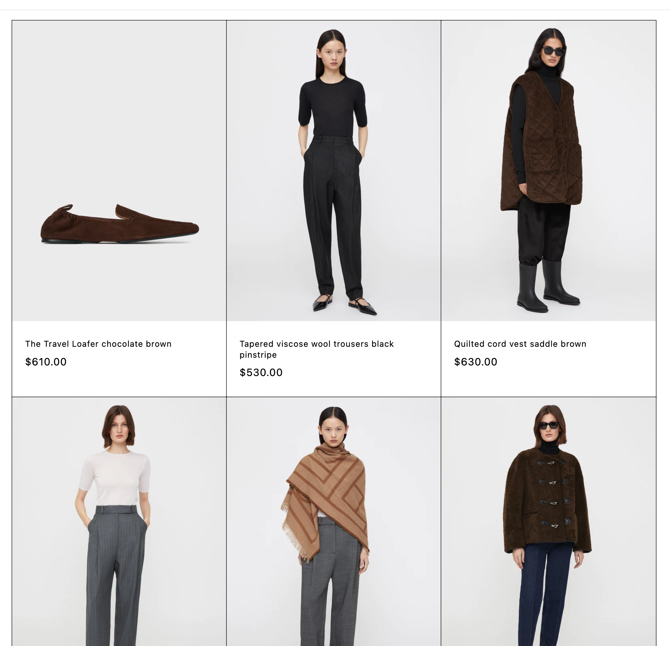Image resolution: width=670 pixels, height=646 pixels.
Task: Open the black pinstripe tapered trousers photo
Action: 334,171
